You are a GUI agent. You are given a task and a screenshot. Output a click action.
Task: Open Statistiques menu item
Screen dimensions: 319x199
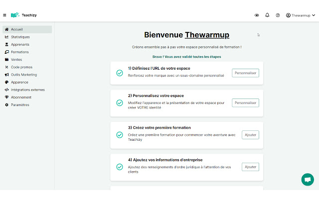pos(27,37)
